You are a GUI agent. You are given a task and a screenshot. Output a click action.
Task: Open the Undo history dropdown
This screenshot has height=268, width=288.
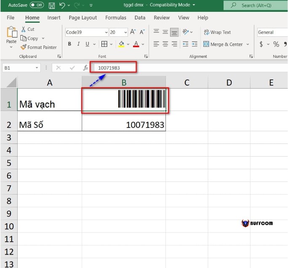[69, 5]
